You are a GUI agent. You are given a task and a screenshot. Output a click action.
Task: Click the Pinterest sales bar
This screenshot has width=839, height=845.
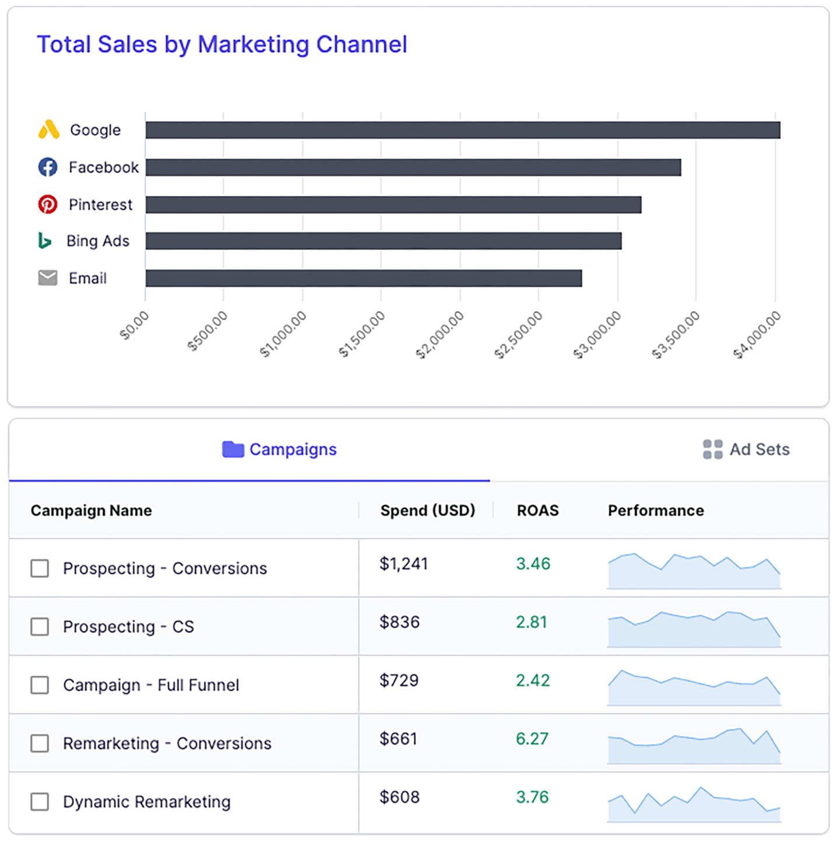(393, 204)
